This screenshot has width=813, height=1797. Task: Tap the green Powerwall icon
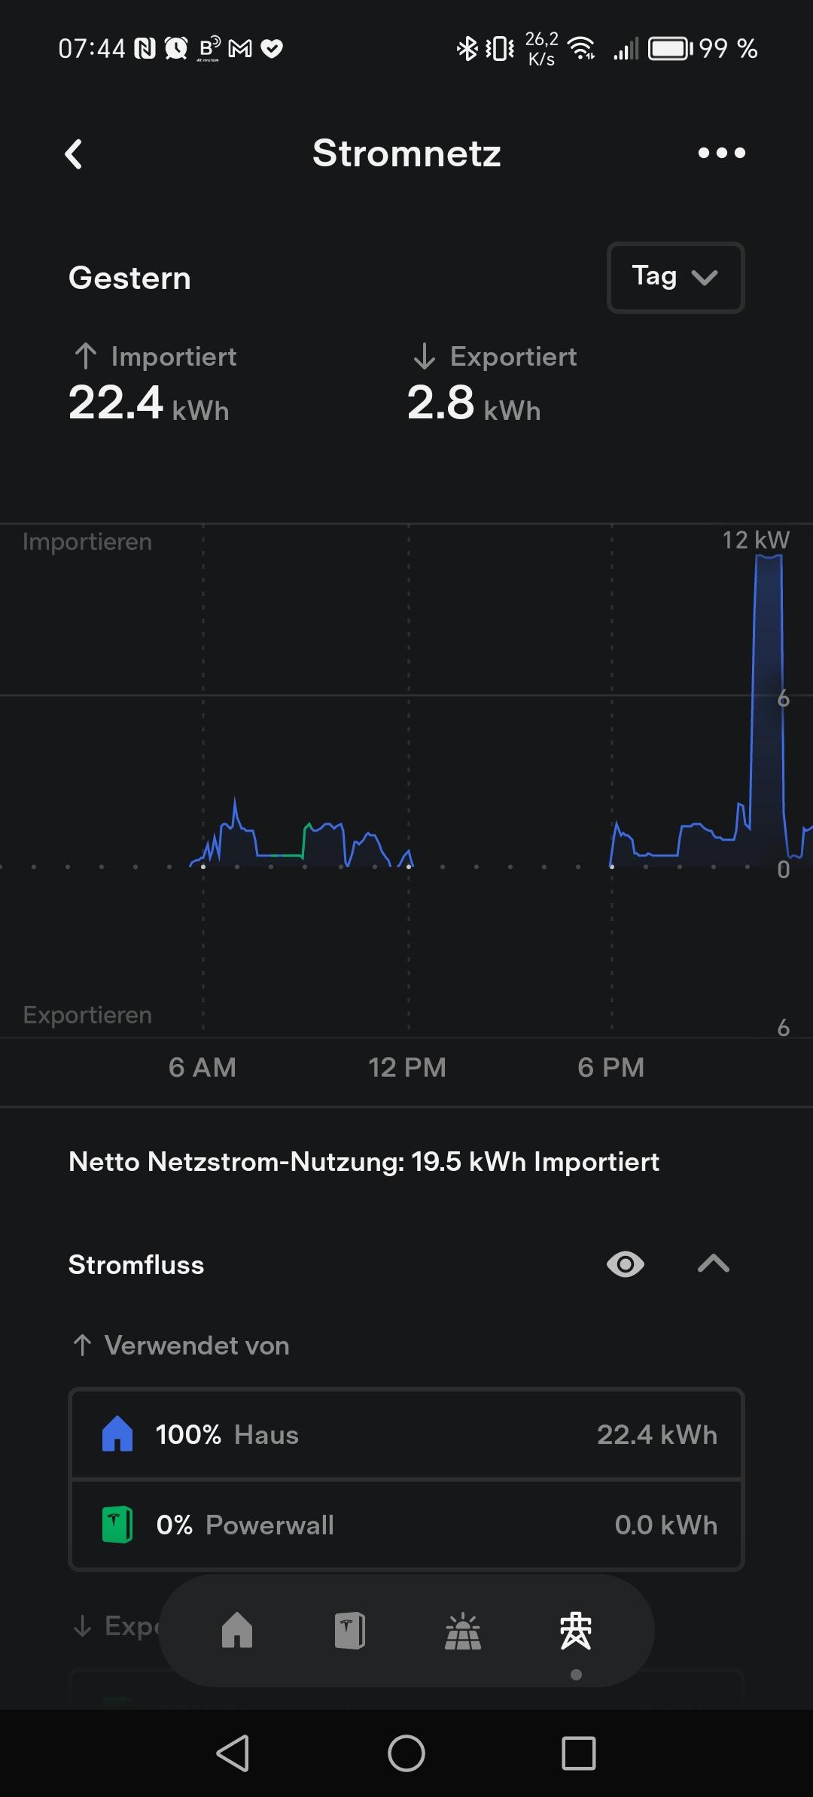[117, 1525]
